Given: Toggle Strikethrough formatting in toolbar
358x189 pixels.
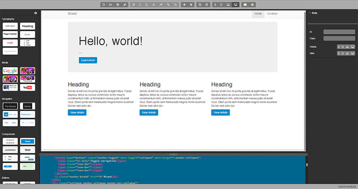Looking at the screenshot, I should point(153,5).
